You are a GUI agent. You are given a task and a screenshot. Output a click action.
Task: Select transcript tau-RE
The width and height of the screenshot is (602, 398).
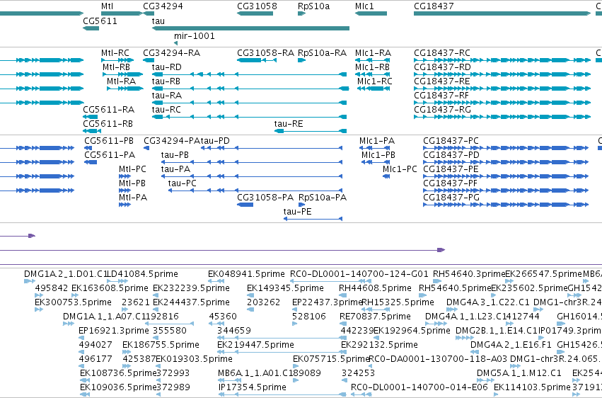pyautogui.click(x=289, y=124)
